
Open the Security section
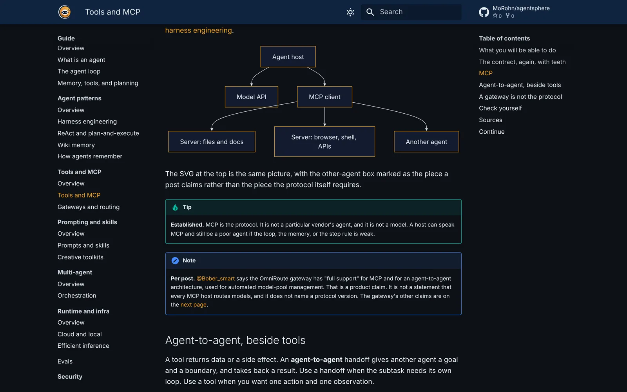pyautogui.click(x=70, y=377)
